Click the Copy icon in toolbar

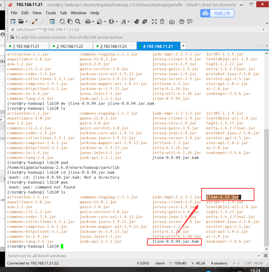coord(62,22)
